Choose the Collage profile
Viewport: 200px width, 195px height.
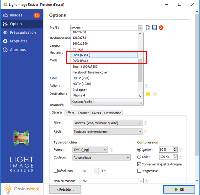coord(104,49)
